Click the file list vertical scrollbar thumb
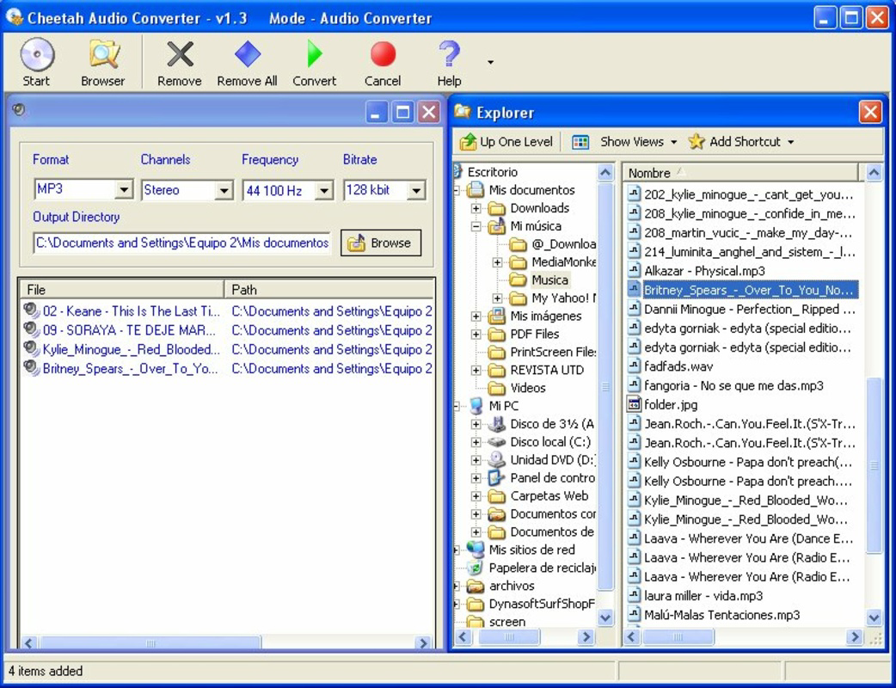Screen dimensions: 896x688 874,466
